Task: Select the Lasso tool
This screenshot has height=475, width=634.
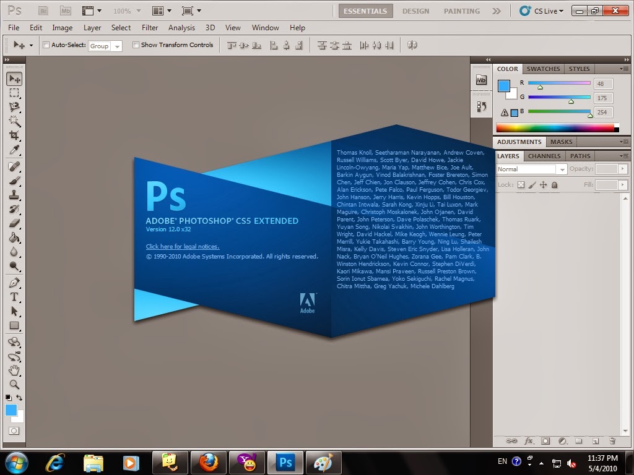Action: pos(14,107)
